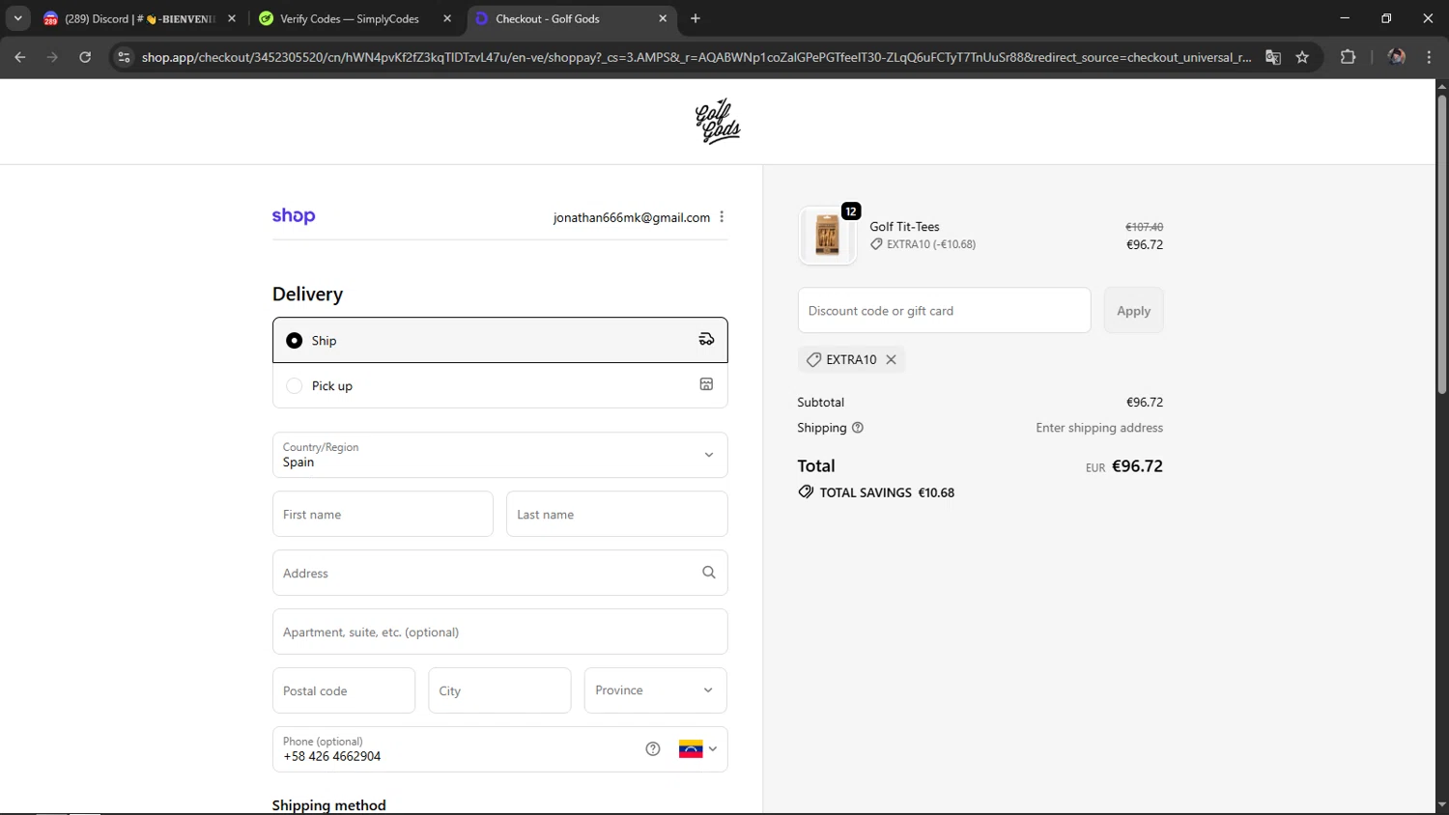The image size is (1449, 815).
Task: Click the Golf Tit-Tees product thumbnail
Action: pos(827,236)
